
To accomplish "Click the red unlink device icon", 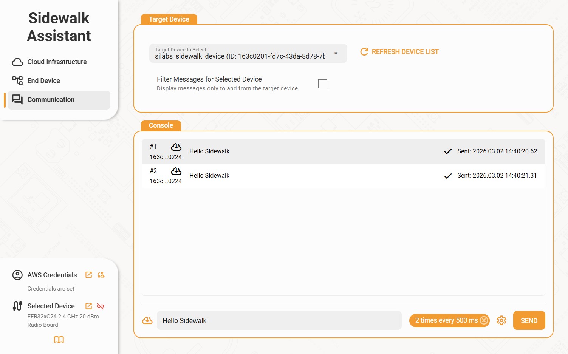I will click(101, 306).
